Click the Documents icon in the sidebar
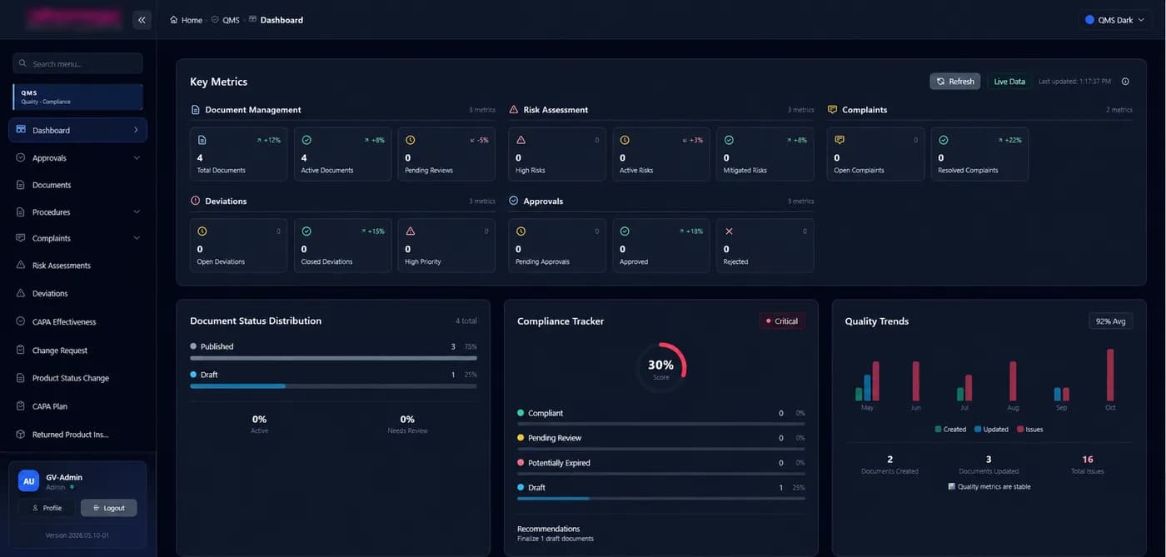Screen dimensions: 1166x557 pos(21,185)
